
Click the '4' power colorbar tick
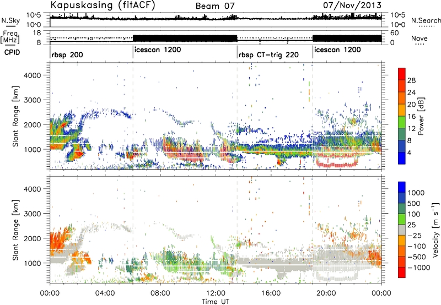tap(409, 153)
